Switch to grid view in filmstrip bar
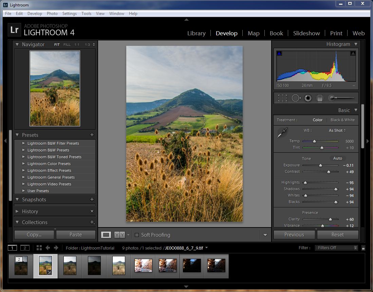This screenshot has height=292, width=373. (39, 248)
